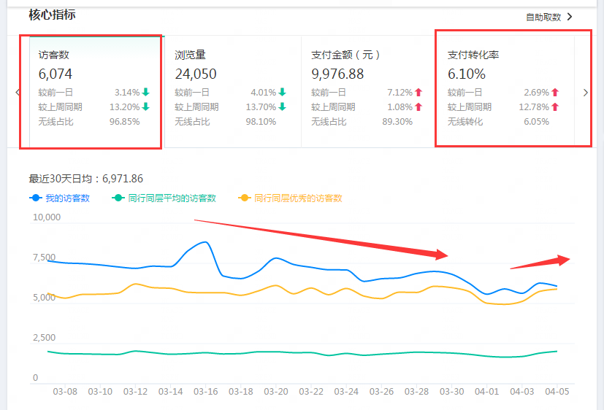
Task: Click the 03-24 date on the x-axis
Action: click(x=346, y=392)
